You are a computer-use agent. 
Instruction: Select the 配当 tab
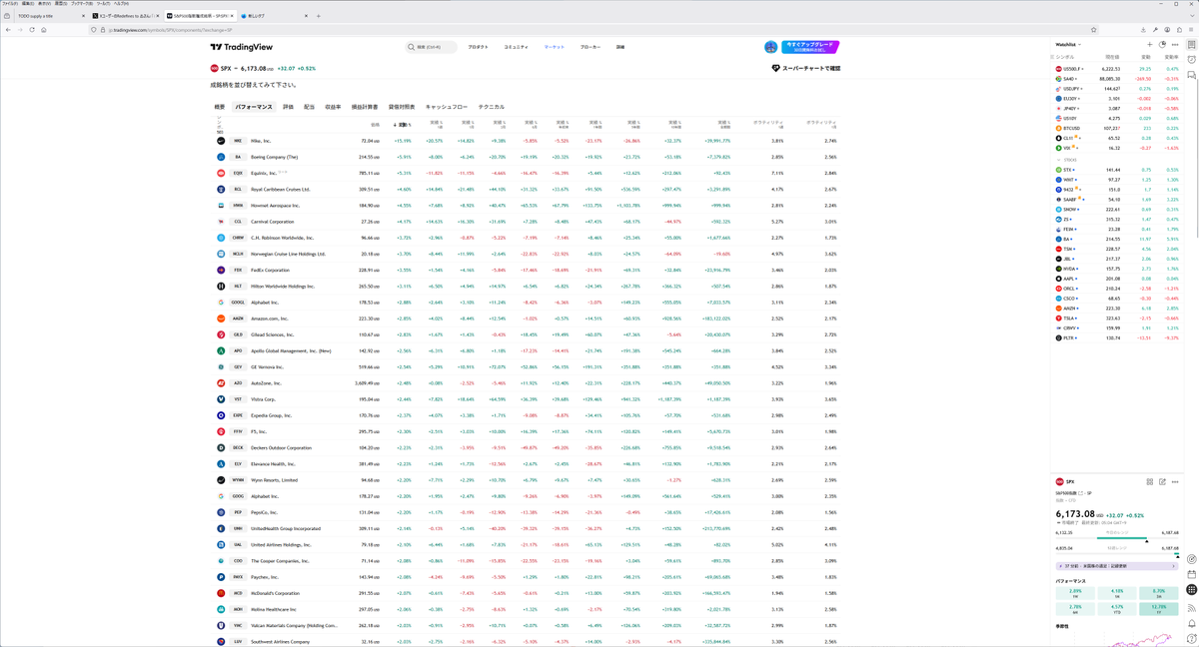click(x=309, y=107)
